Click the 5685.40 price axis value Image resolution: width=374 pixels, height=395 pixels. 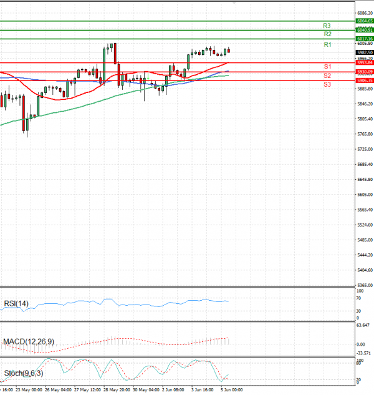point(365,164)
